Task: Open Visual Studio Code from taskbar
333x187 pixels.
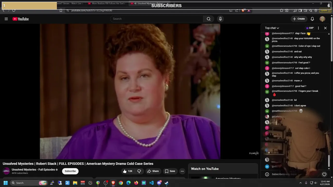Action: pyautogui.click(x=151, y=183)
